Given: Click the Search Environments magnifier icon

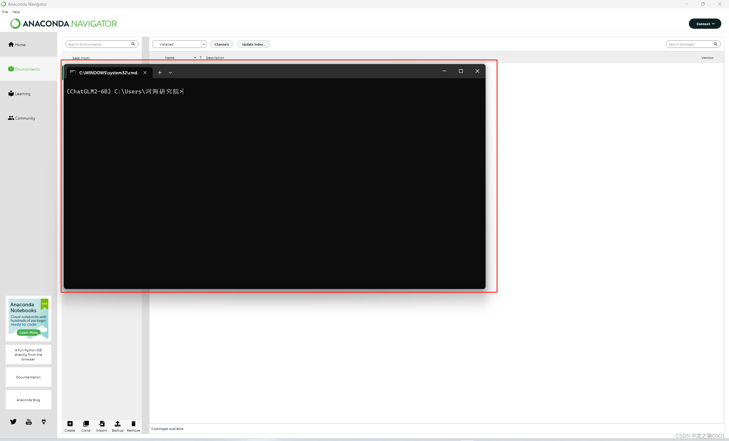Looking at the screenshot, I should (133, 44).
